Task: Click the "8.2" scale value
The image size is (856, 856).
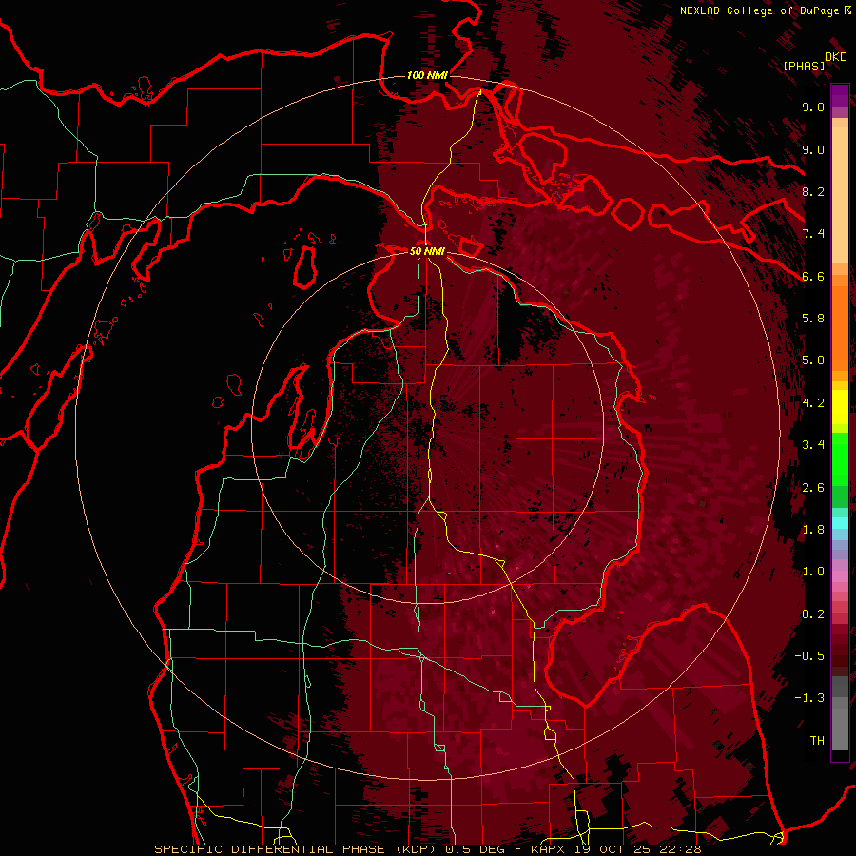Action: pos(813,191)
